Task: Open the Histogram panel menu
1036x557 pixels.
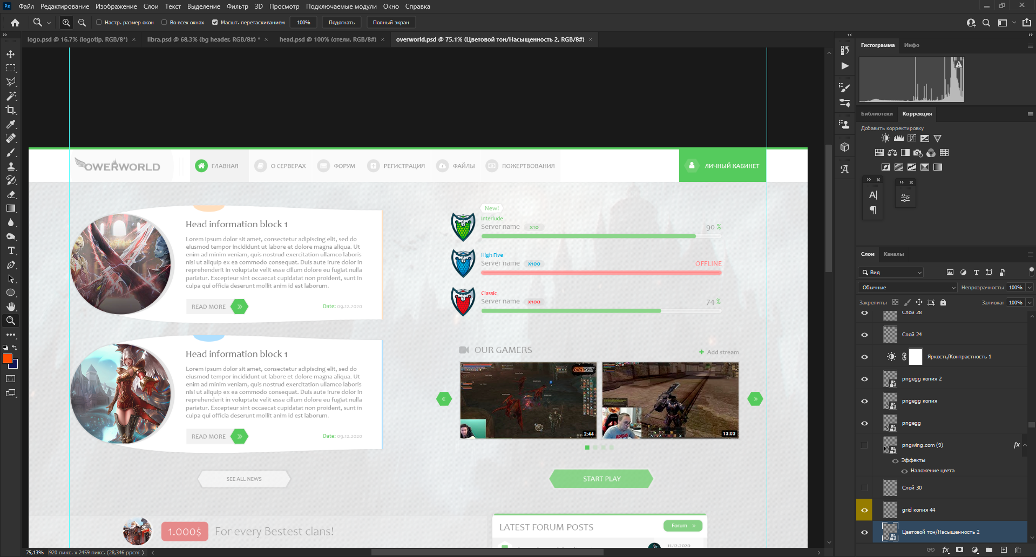Action: 1030,45
